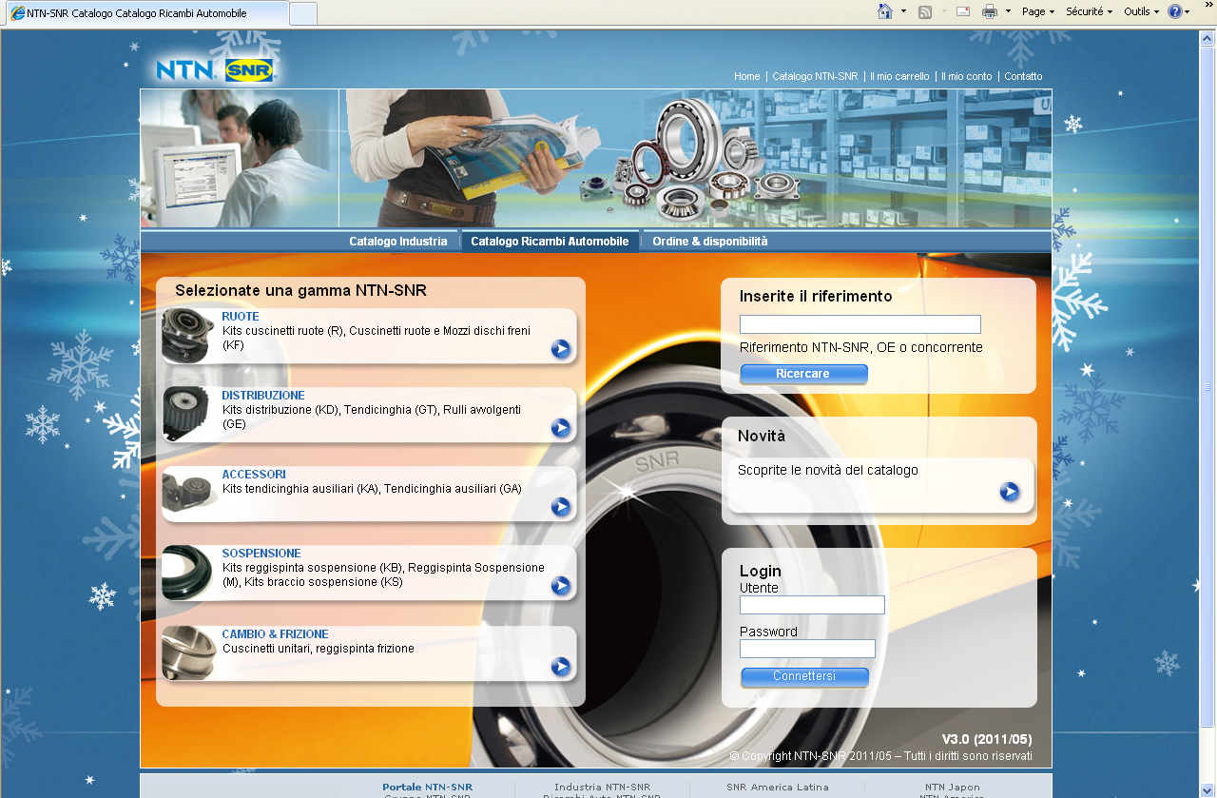Click the page vertical scrollbar thumb
Image resolution: width=1217 pixels, height=798 pixels.
[x=1207, y=387]
